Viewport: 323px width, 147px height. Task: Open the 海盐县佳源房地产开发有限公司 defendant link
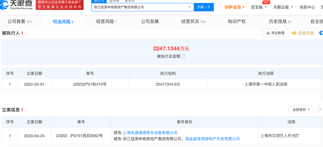point(212,139)
